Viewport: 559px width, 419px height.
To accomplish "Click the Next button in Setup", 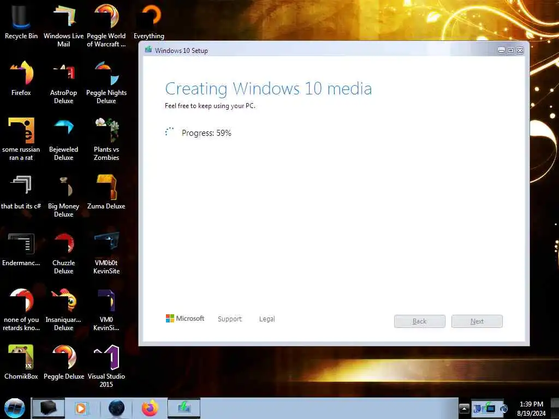I will pyautogui.click(x=477, y=321).
